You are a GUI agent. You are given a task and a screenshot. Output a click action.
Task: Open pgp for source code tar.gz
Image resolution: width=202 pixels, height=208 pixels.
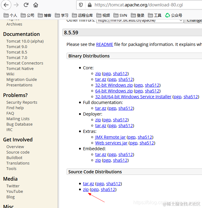[x=100, y=184]
